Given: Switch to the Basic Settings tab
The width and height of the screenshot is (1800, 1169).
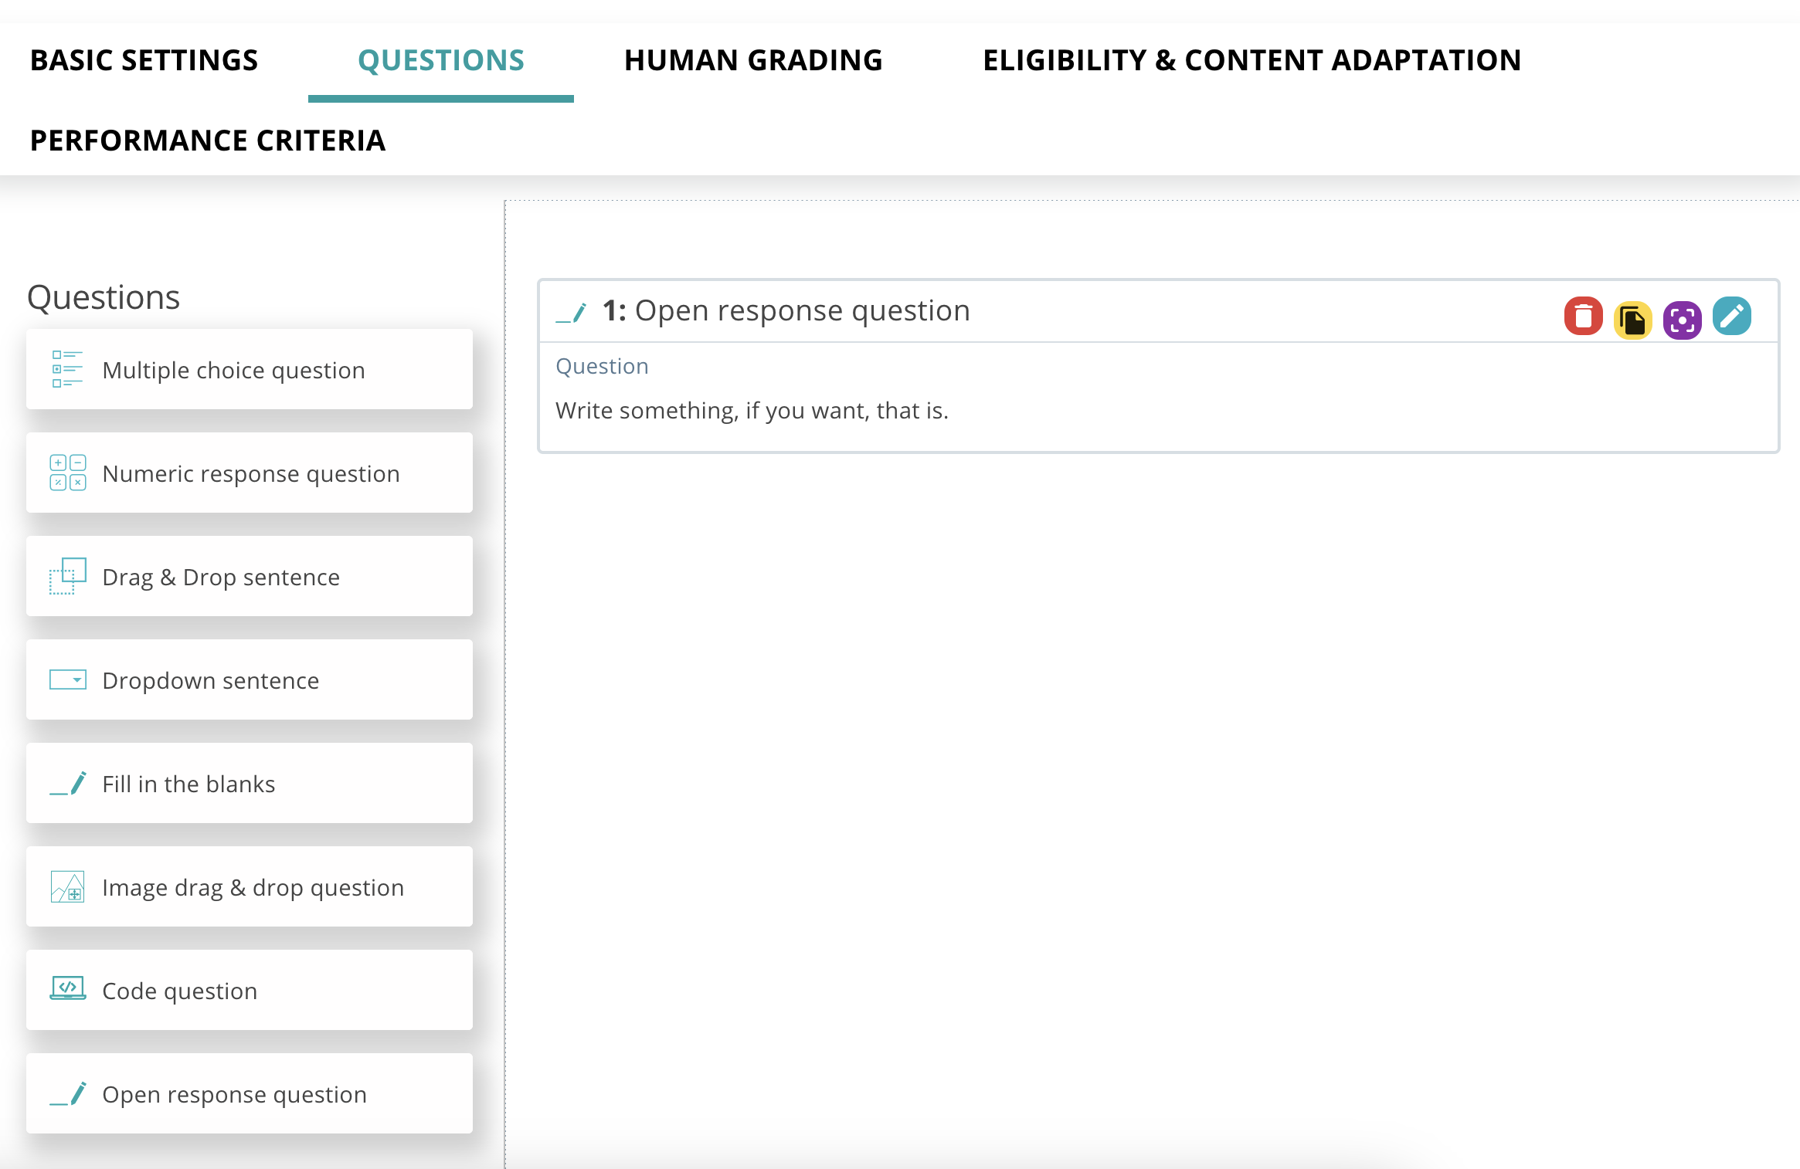Looking at the screenshot, I should click(144, 59).
